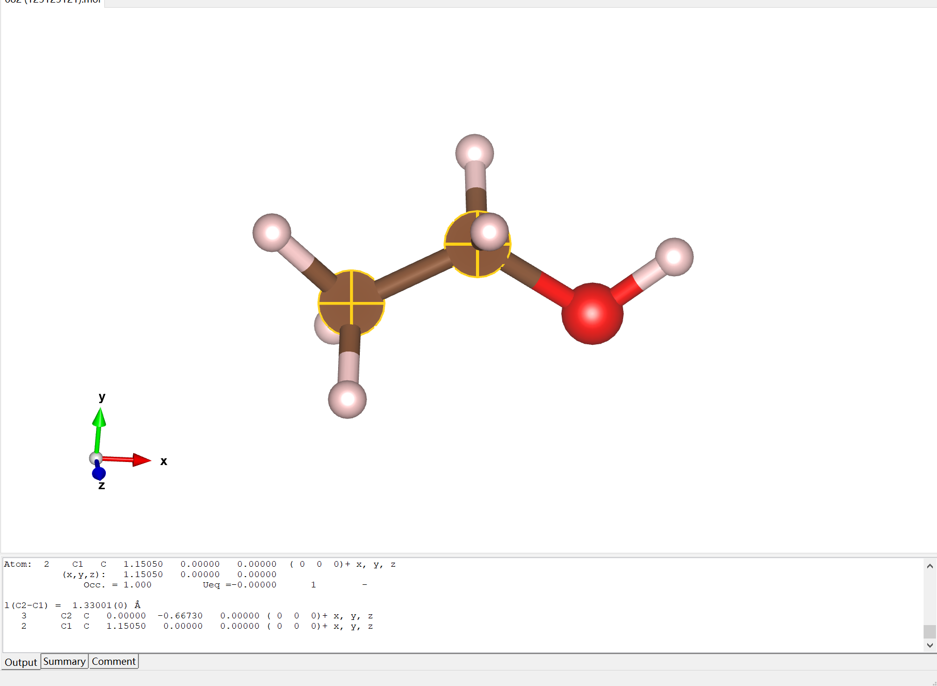Select the Output tab
Image resolution: width=937 pixels, height=686 pixels.
[x=21, y=662]
